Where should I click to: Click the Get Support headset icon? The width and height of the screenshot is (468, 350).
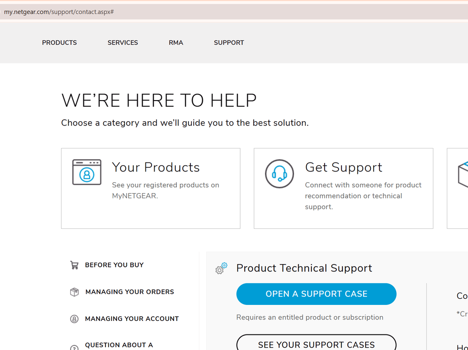pyautogui.click(x=279, y=174)
